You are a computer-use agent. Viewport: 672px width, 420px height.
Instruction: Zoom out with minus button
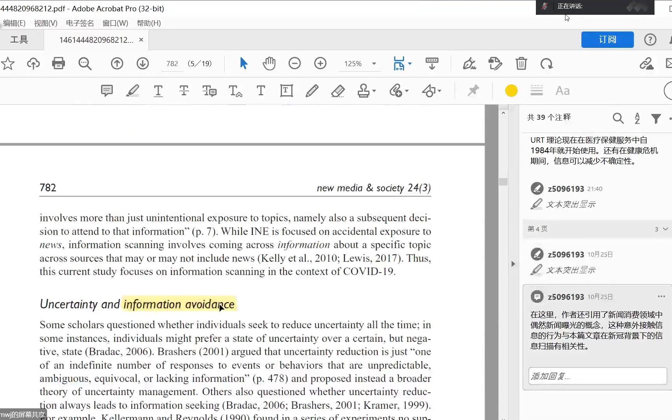(295, 63)
